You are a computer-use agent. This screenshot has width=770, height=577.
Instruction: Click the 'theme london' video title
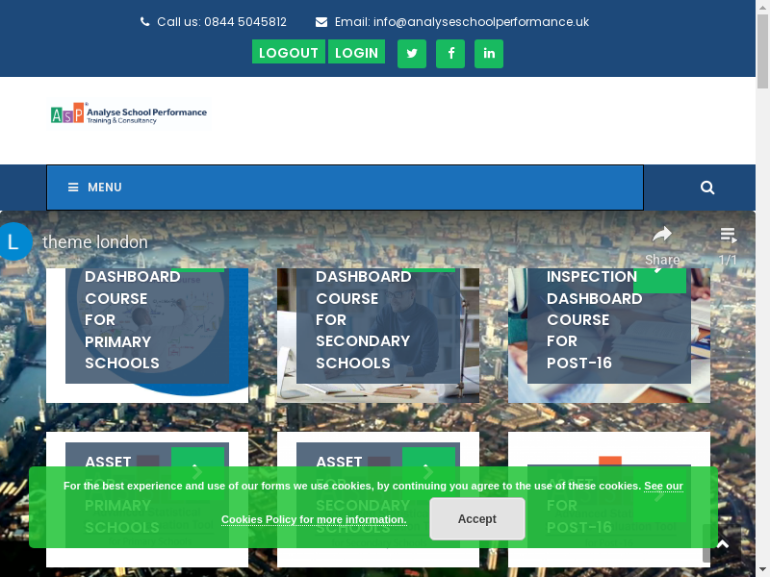coord(95,242)
